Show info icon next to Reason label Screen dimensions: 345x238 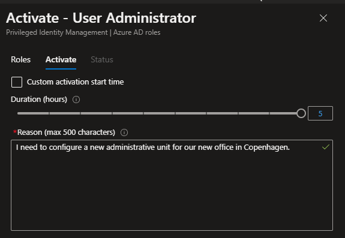pyautogui.click(x=124, y=132)
